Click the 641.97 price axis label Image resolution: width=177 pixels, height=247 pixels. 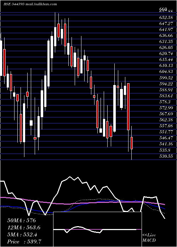166,29
